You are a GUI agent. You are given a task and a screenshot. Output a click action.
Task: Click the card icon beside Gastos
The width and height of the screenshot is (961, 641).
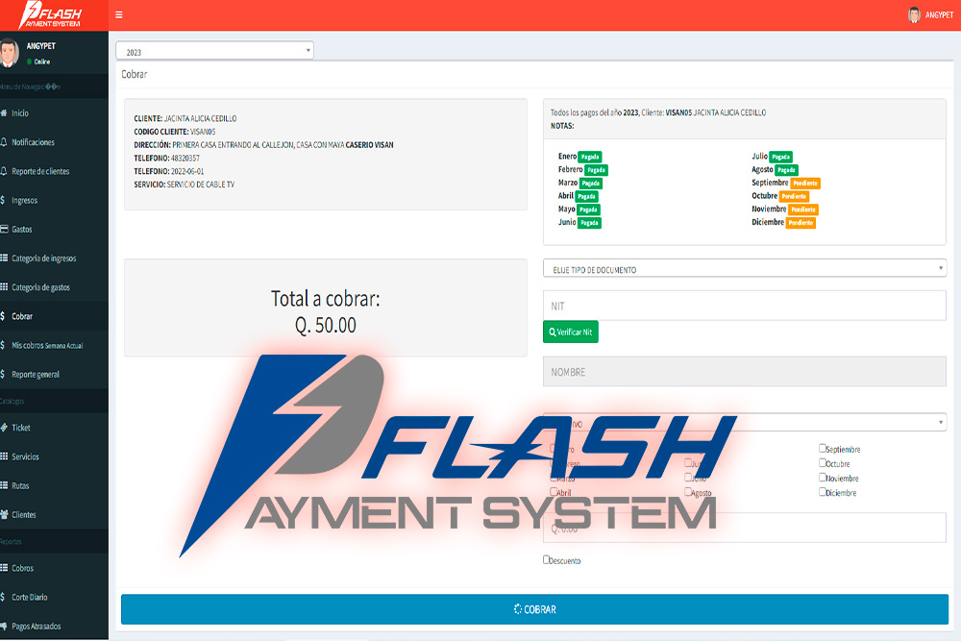tap(4, 230)
